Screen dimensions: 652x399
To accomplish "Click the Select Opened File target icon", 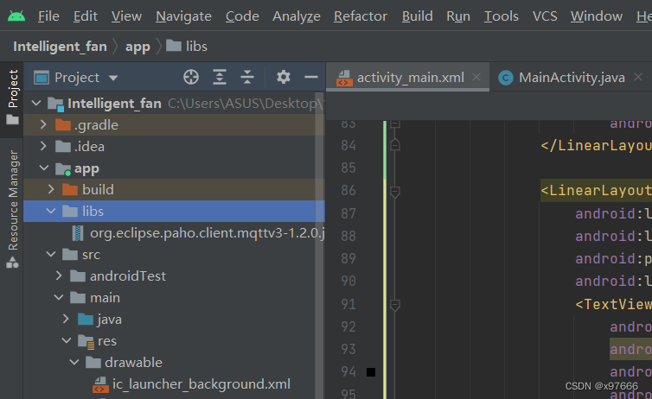I will tap(191, 77).
